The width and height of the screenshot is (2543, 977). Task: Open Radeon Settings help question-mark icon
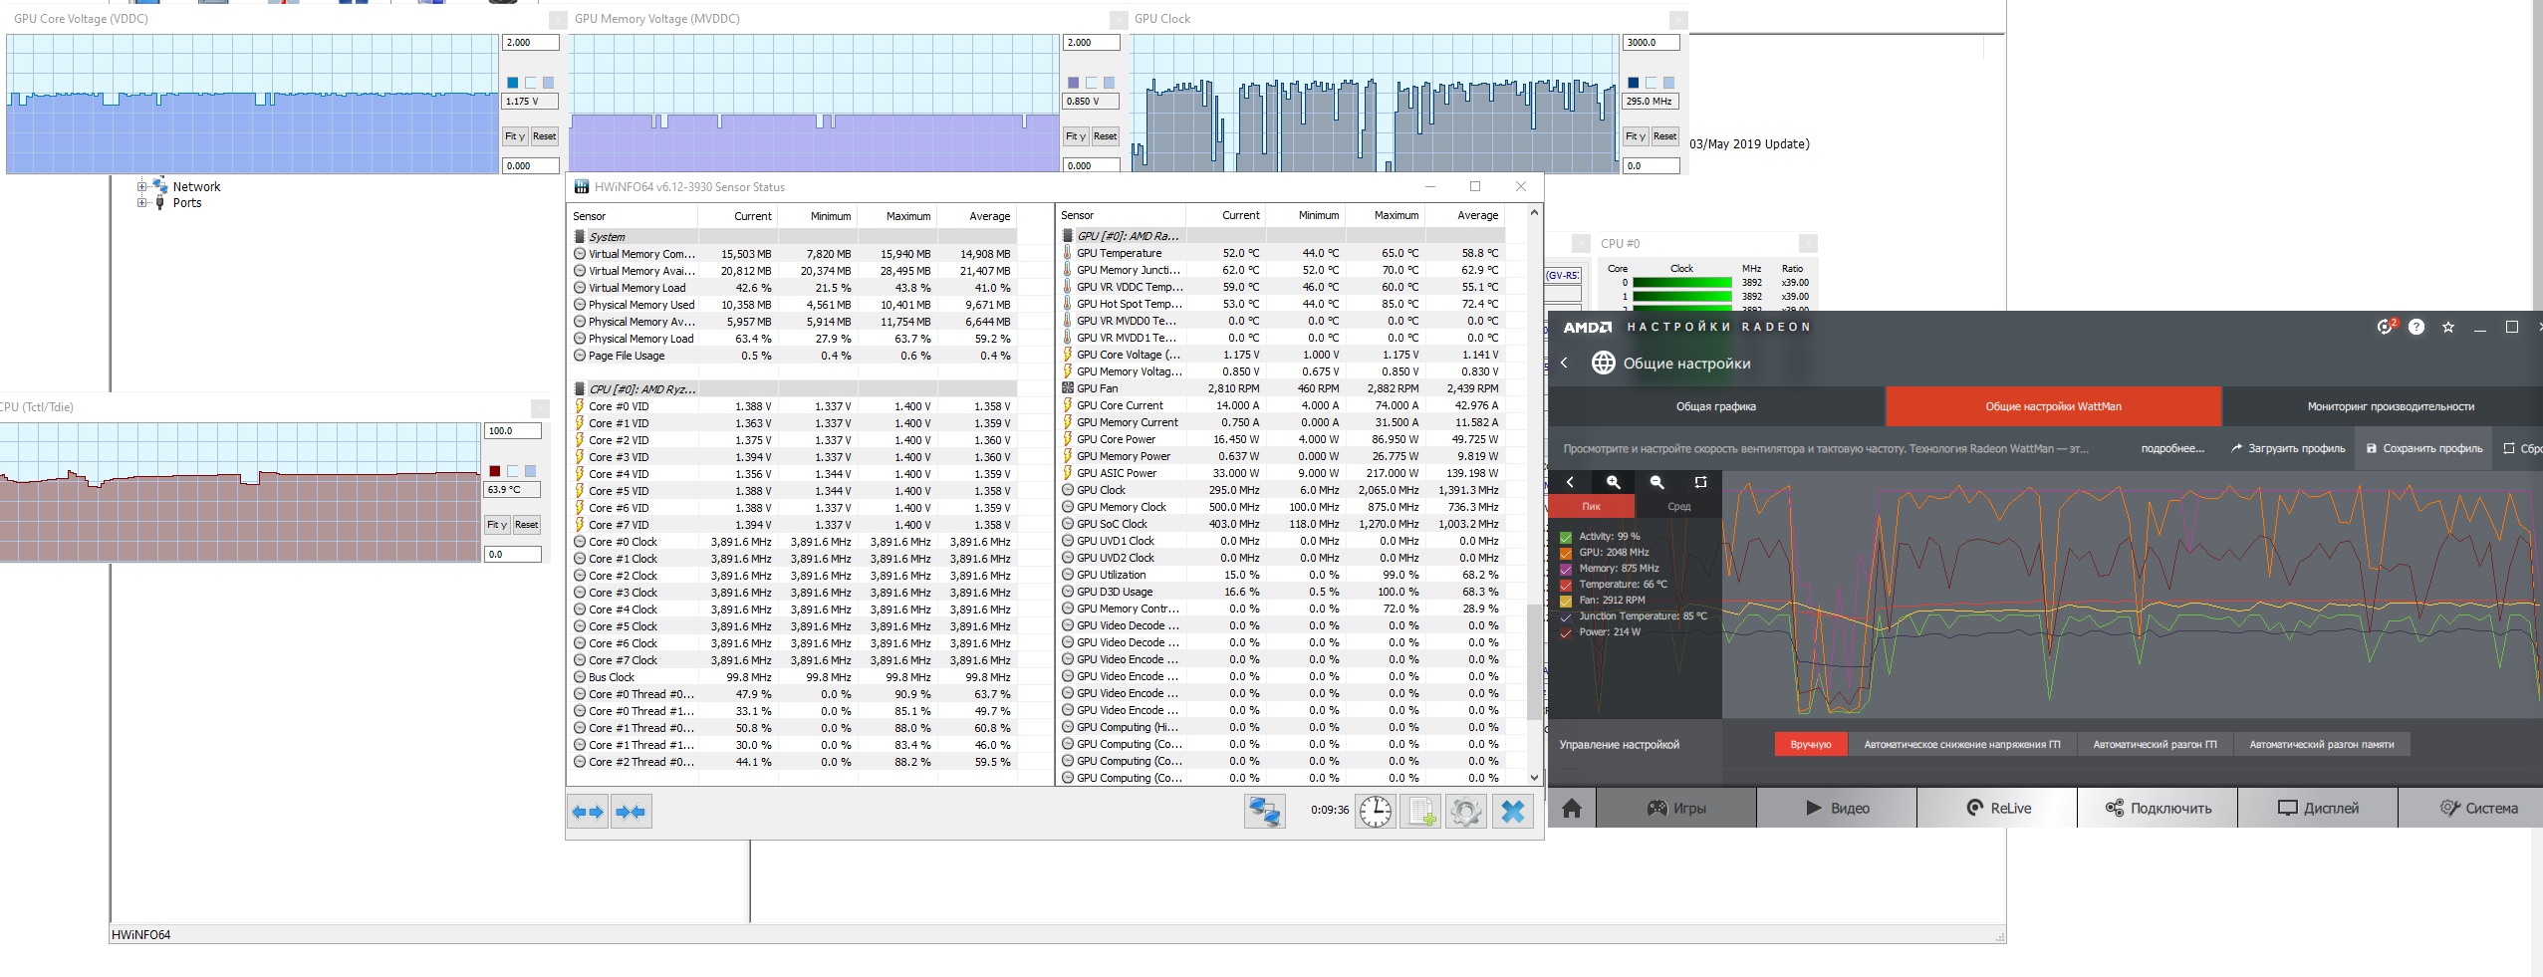click(2416, 327)
